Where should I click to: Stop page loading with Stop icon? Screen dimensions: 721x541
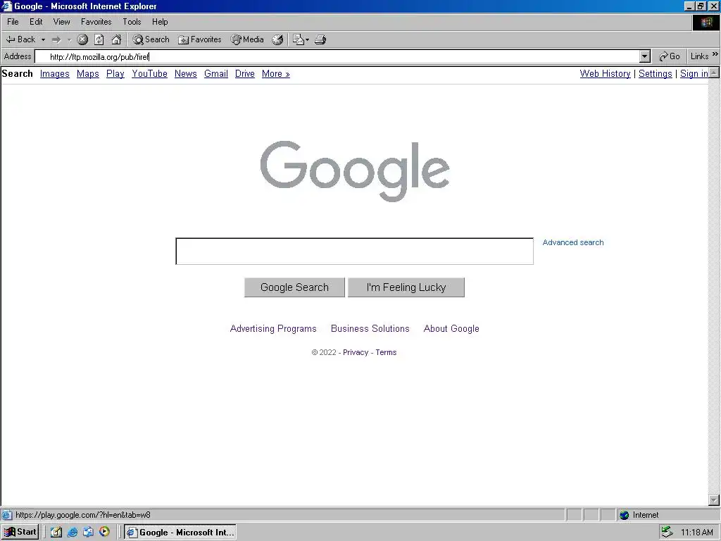click(82, 39)
